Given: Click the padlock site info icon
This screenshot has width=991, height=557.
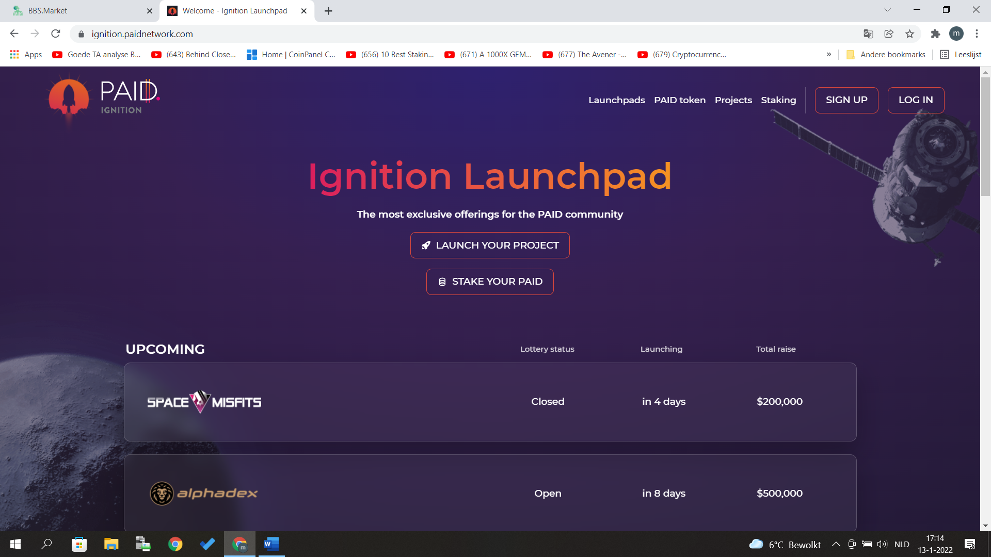Looking at the screenshot, I should coord(81,34).
